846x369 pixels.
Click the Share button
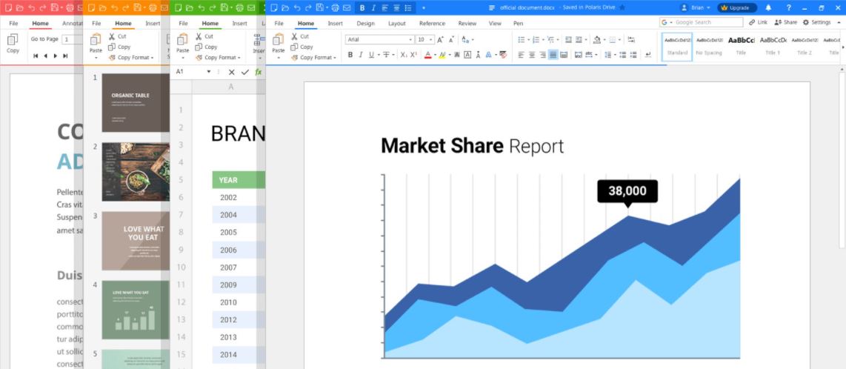pyautogui.click(x=785, y=22)
